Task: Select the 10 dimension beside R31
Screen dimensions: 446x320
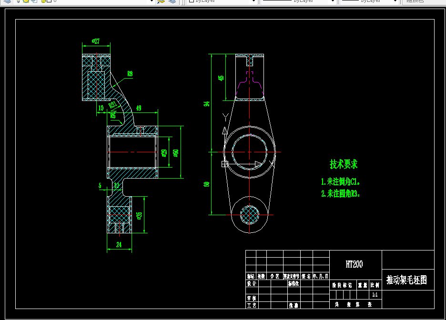Action: click(101, 108)
